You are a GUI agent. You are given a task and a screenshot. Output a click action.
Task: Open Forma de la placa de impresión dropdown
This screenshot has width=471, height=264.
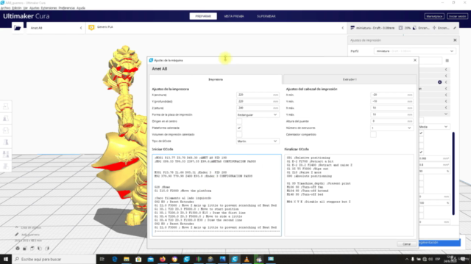click(258, 114)
